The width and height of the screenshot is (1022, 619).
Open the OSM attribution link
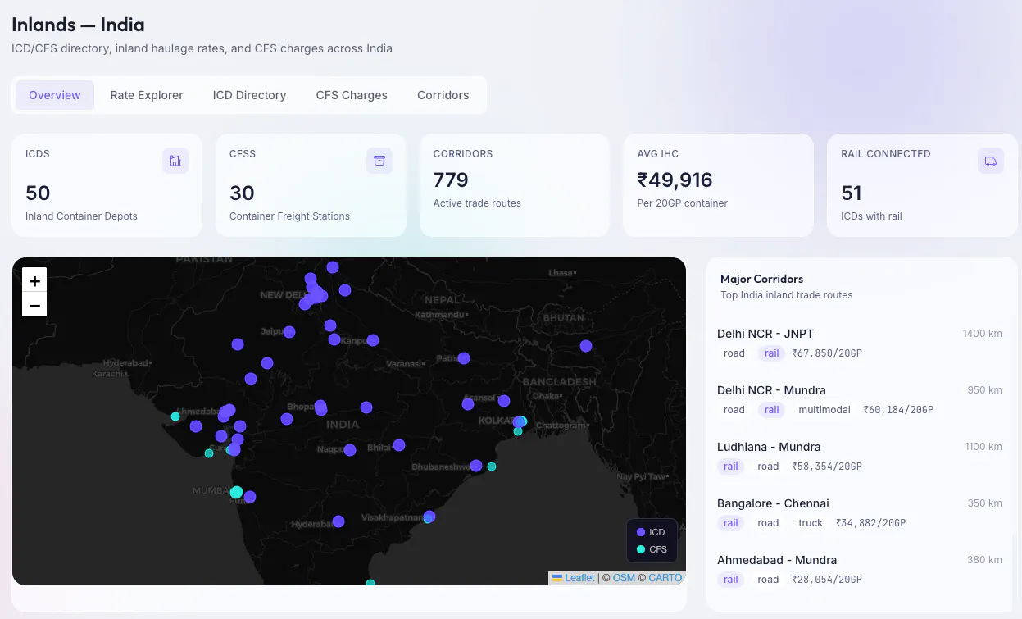tap(624, 578)
